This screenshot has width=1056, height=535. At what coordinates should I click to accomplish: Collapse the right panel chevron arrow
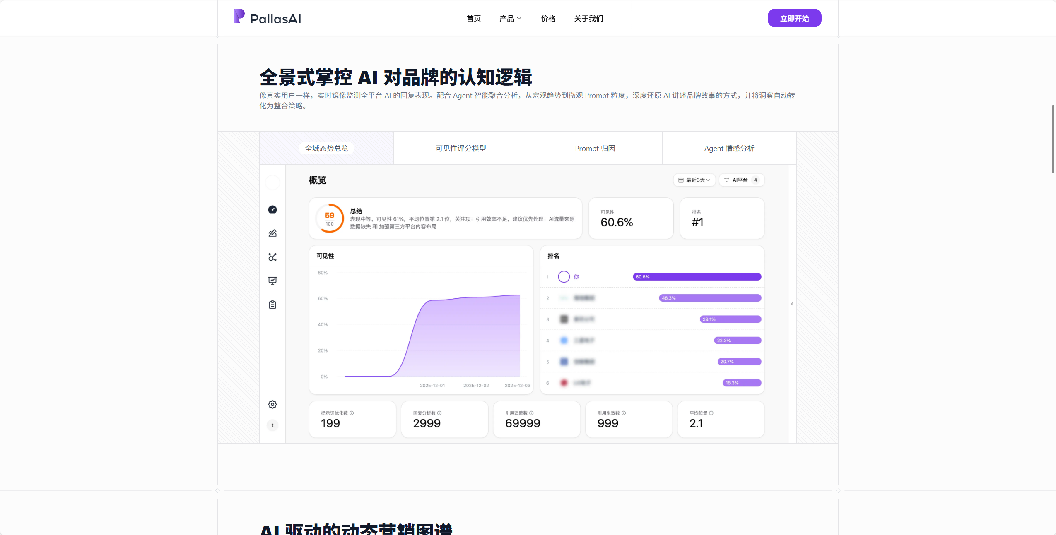tap(792, 304)
